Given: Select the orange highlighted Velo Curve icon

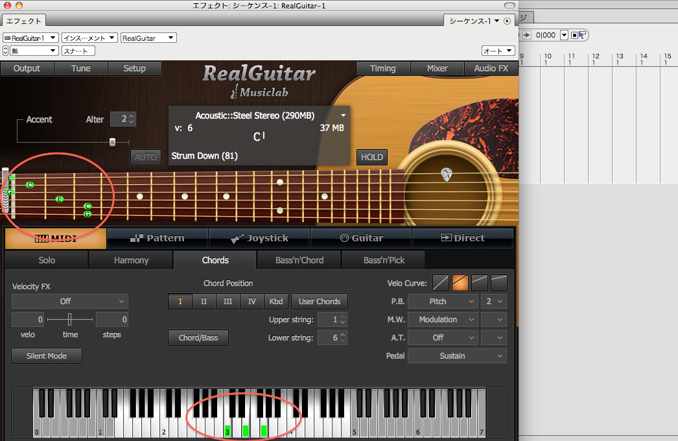Looking at the screenshot, I should [460, 283].
